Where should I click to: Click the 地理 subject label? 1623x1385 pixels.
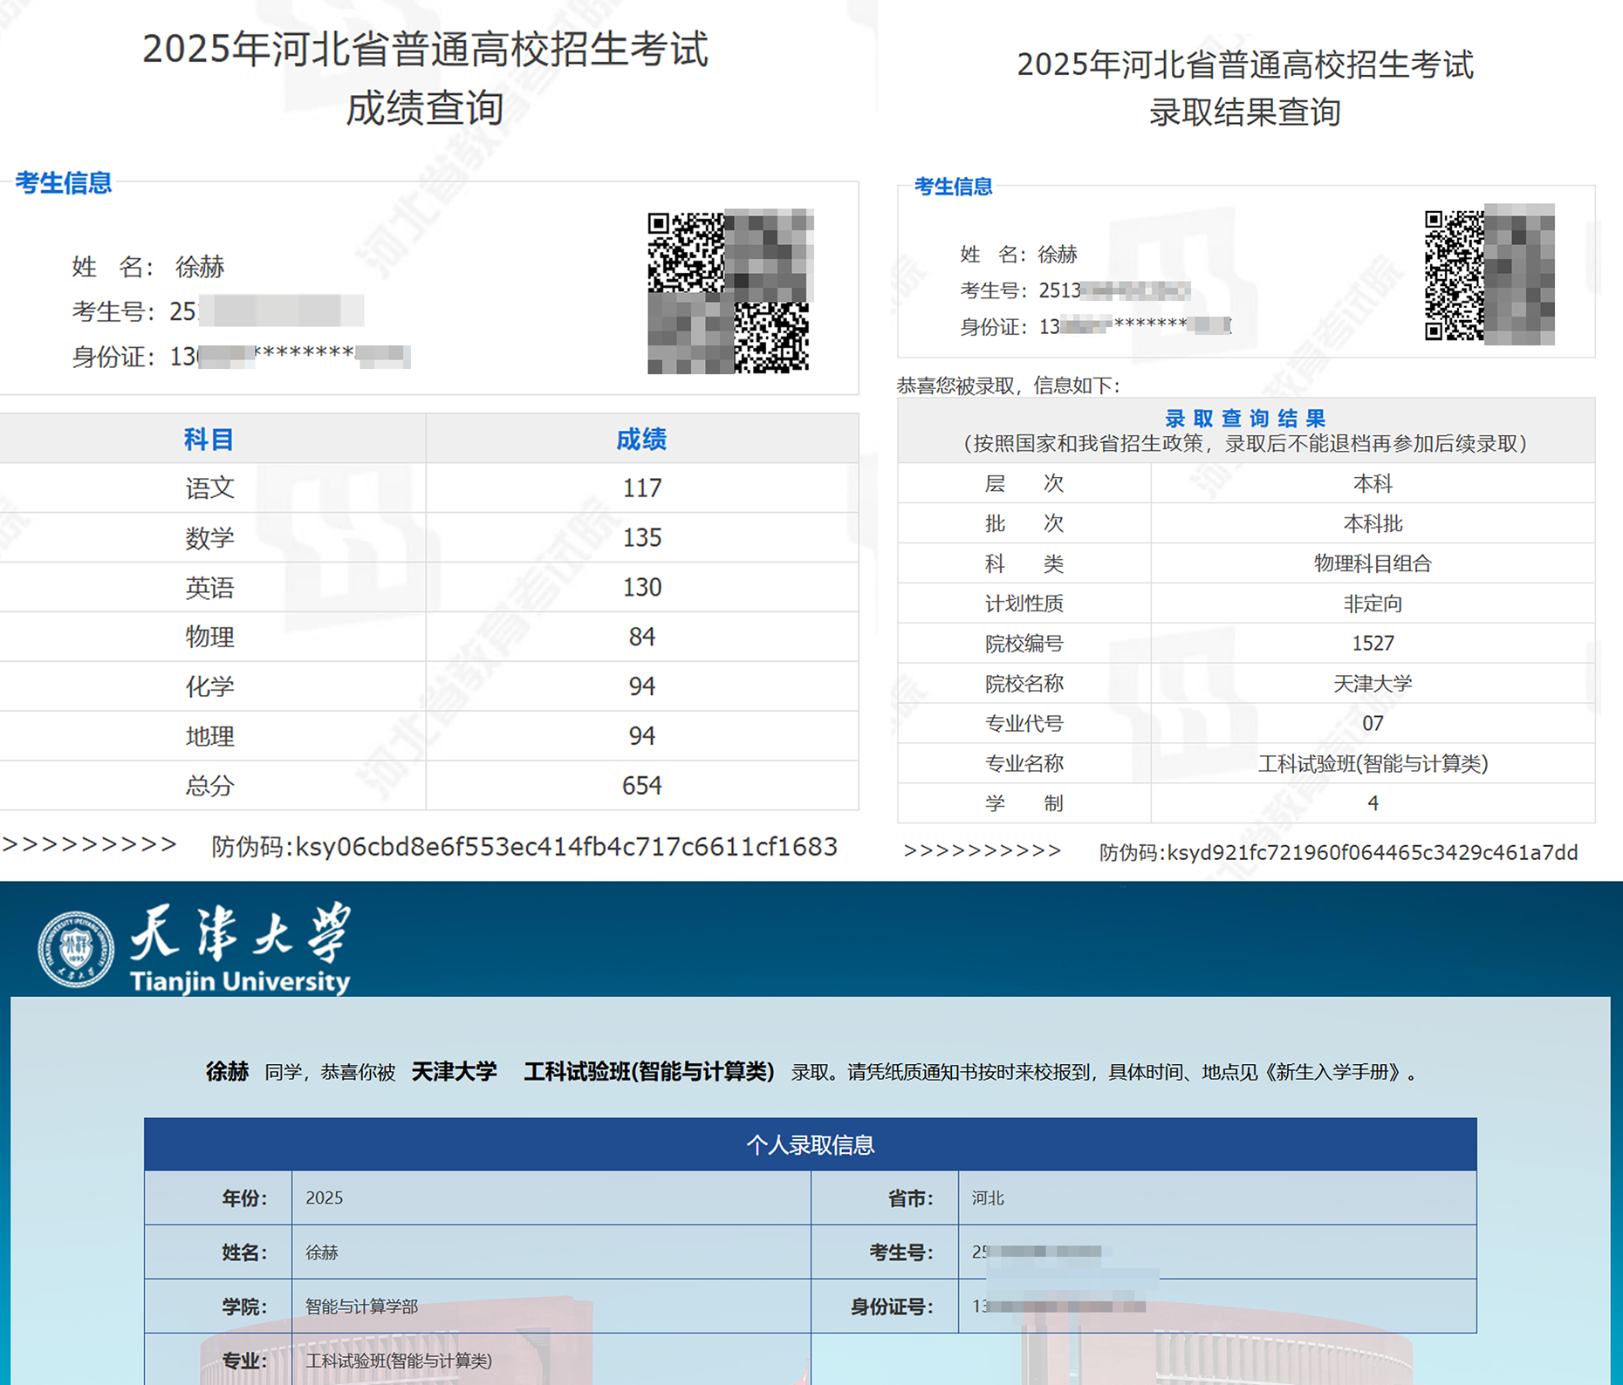209,736
